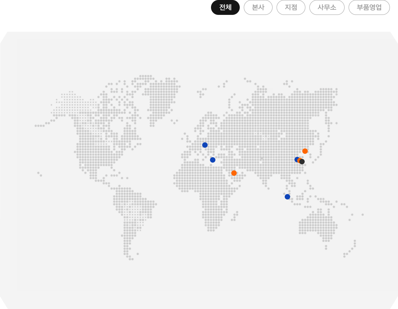Select the 전체 filter tab

click(x=225, y=7)
